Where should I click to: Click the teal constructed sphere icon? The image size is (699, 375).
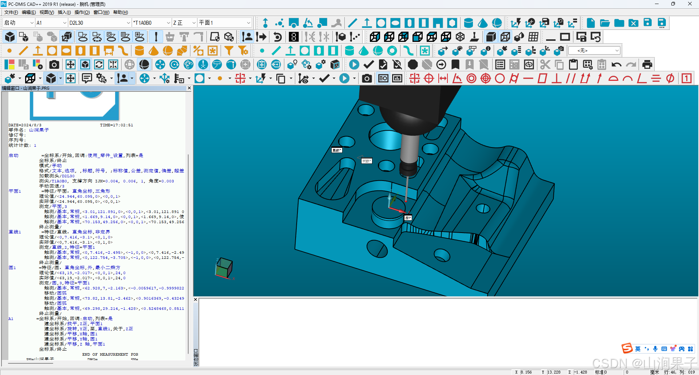[378, 51]
